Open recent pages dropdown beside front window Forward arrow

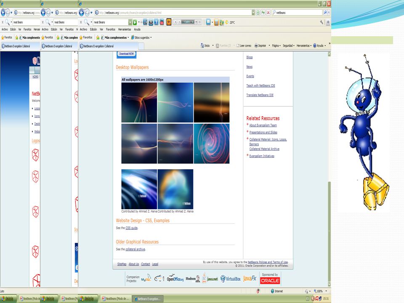91,12
